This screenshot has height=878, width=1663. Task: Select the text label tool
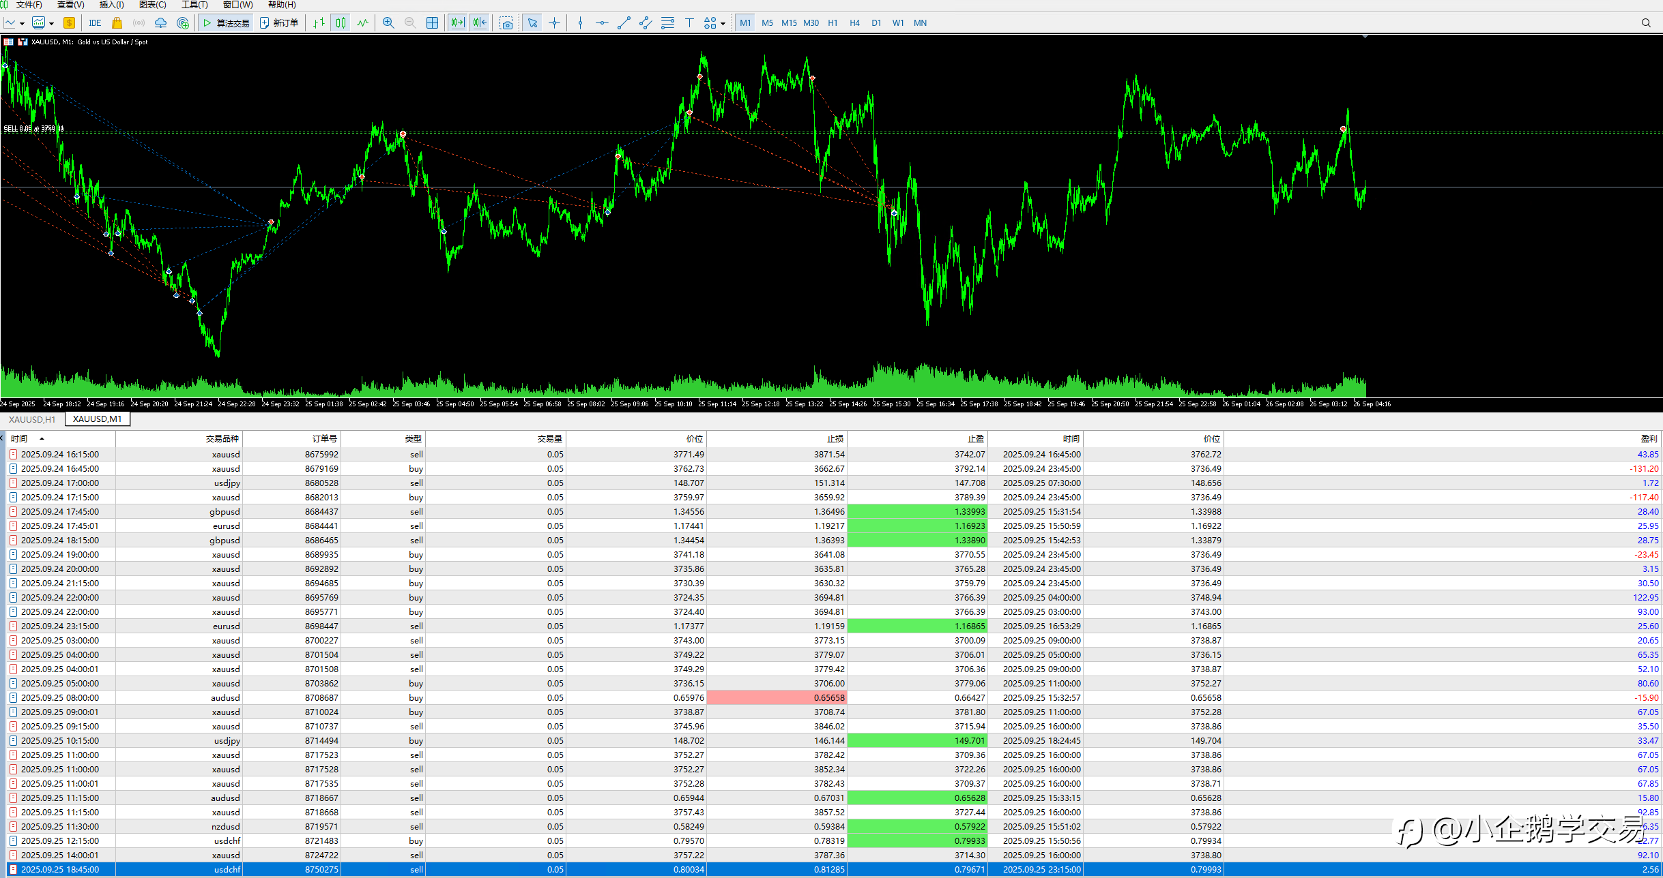tap(689, 22)
